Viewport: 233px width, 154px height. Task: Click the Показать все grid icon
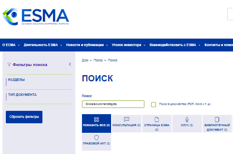[97, 120]
